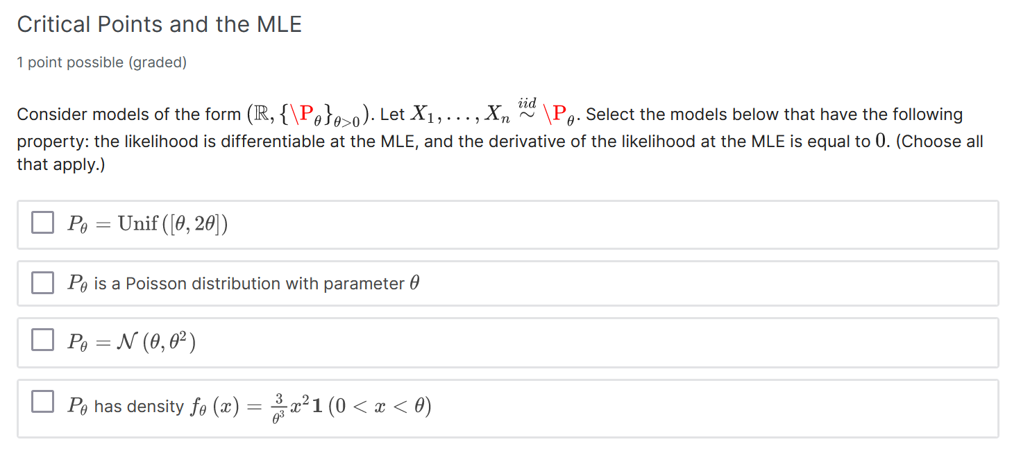
Task: Toggle the uniform distribution option off
Action: click(x=42, y=222)
